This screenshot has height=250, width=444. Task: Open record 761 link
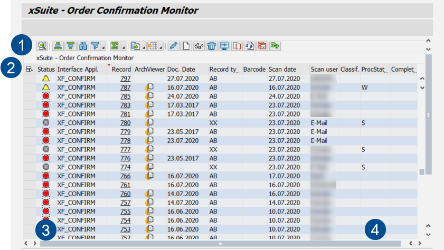[x=126, y=185]
